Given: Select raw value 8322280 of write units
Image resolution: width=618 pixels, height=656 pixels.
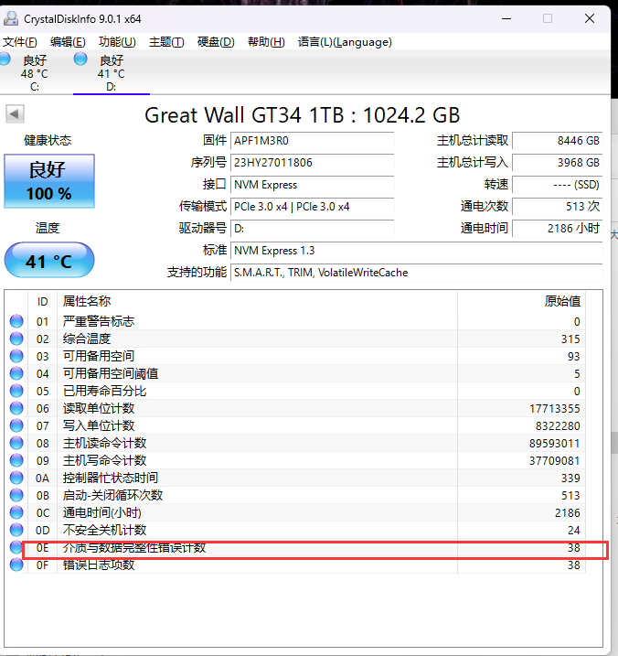Looking at the screenshot, I should point(558,426).
